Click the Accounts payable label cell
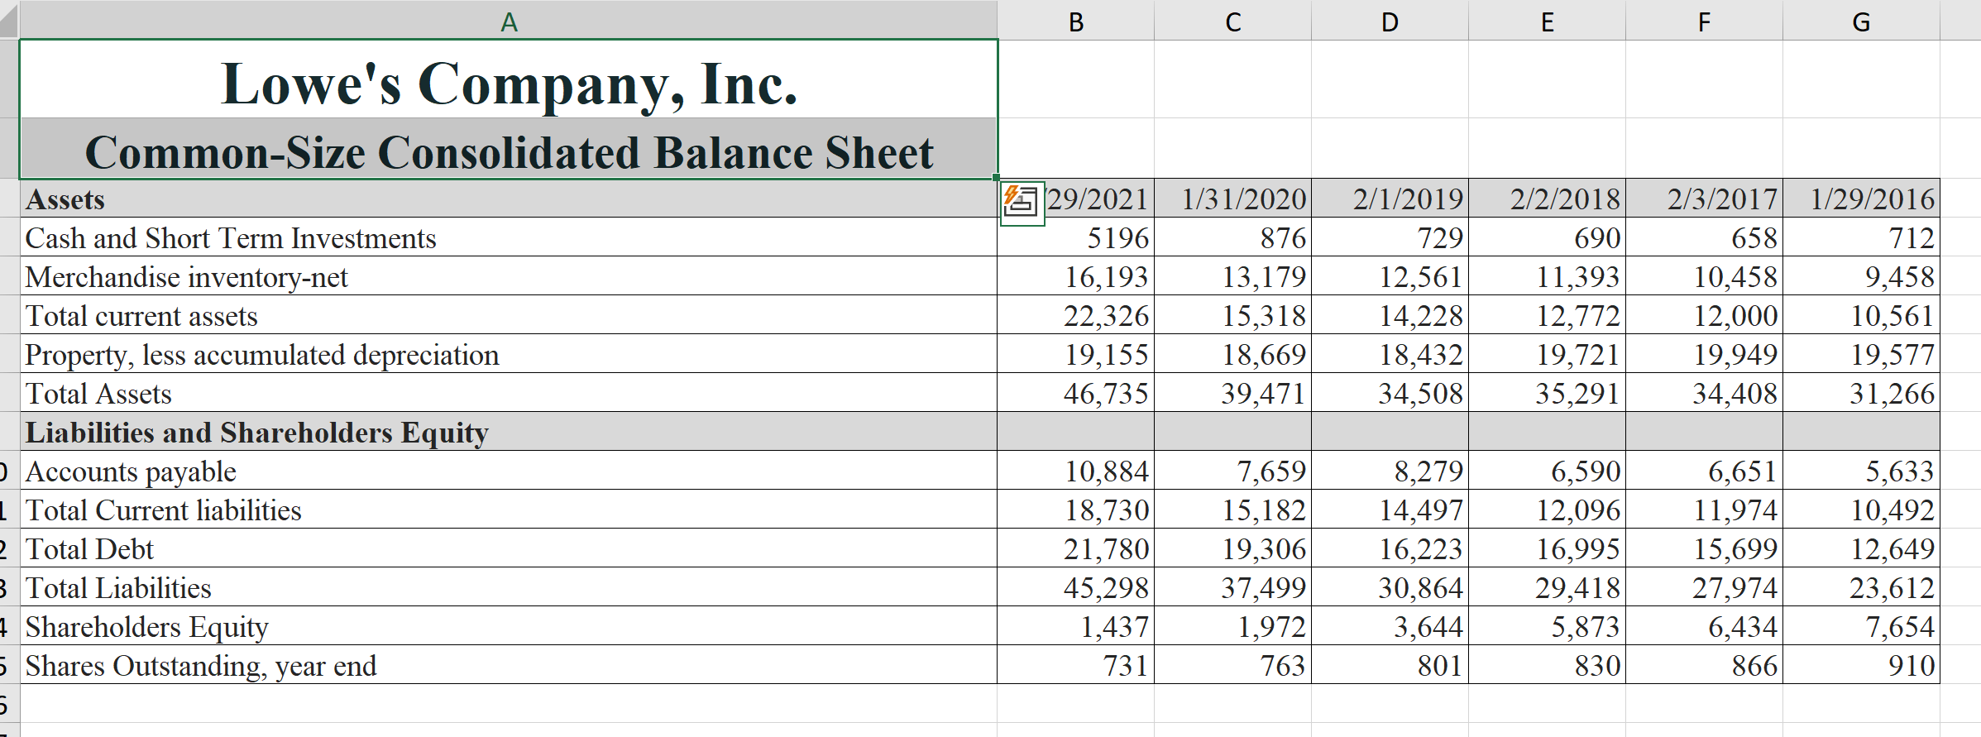The width and height of the screenshot is (1981, 737). (509, 471)
